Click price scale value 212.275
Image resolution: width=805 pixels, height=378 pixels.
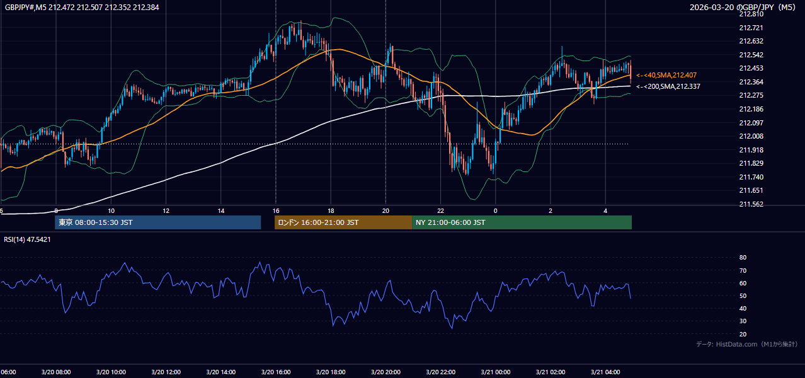[x=751, y=95]
